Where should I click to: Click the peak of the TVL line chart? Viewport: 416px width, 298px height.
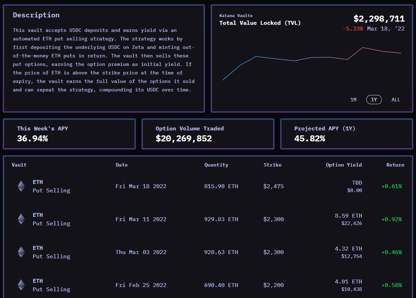pos(363,48)
